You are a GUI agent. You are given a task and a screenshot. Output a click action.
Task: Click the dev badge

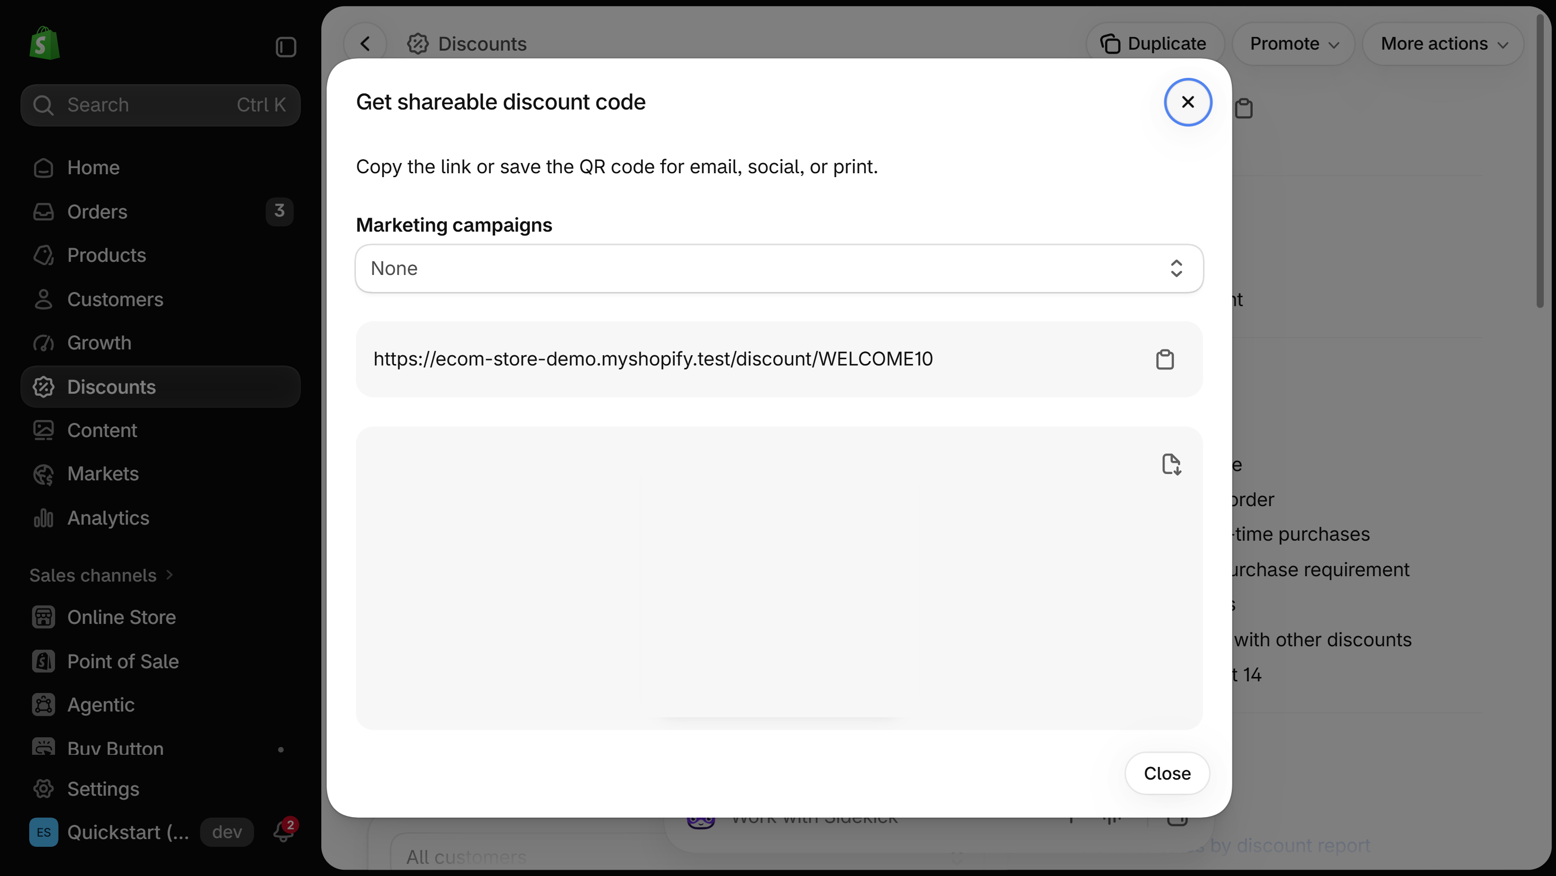(227, 832)
